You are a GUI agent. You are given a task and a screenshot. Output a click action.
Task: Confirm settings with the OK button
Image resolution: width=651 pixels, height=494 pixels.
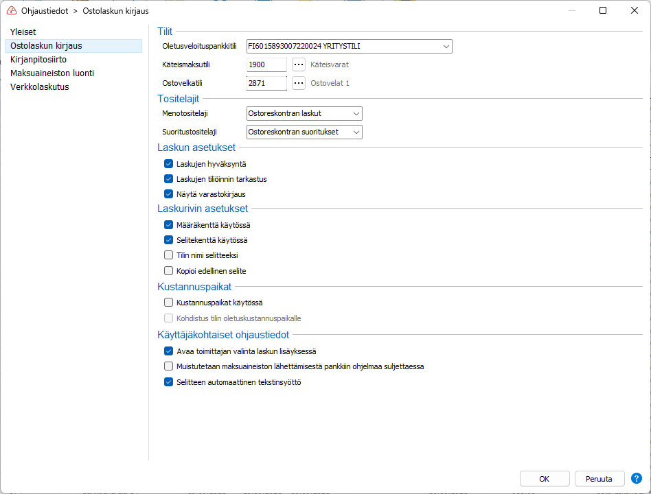(x=545, y=479)
